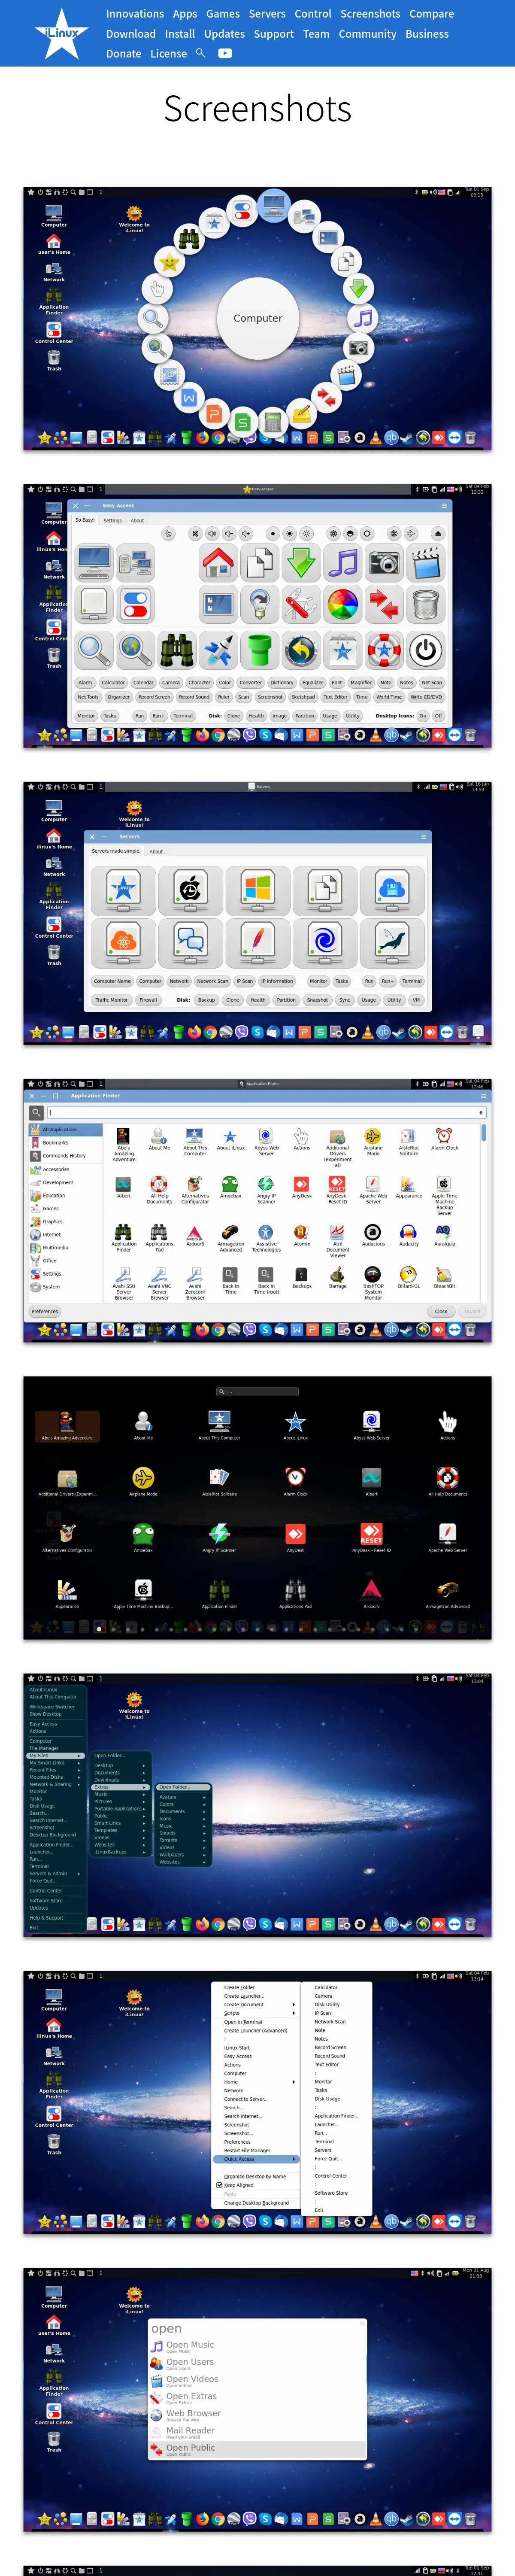Open the Team link
This screenshot has width=515, height=2576.
click(x=316, y=34)
